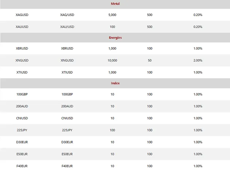The width and height of the screenshot is (230, 170).
Task: Select the Energies section header
Action: pyautogui.click(x=115, y=38)
